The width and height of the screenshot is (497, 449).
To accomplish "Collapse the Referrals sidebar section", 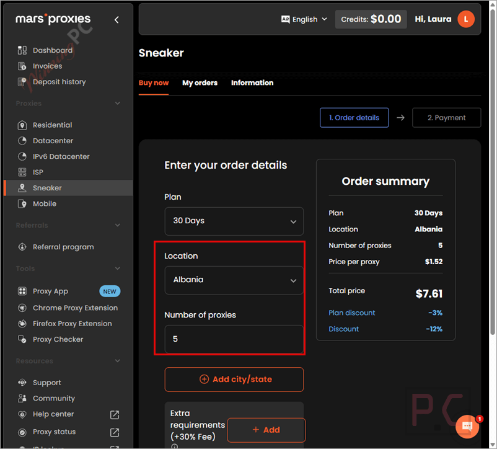I will pyautogui.click(x=118, y=225).
